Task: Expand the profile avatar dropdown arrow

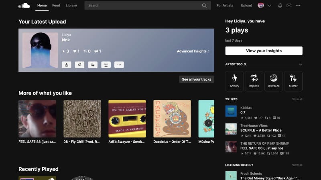Action: [x=269, y=6]
